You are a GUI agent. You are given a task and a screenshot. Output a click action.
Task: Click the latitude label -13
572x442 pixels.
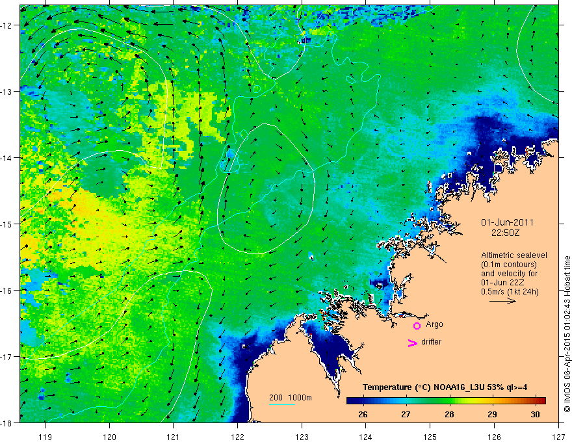tap(7, 92)
